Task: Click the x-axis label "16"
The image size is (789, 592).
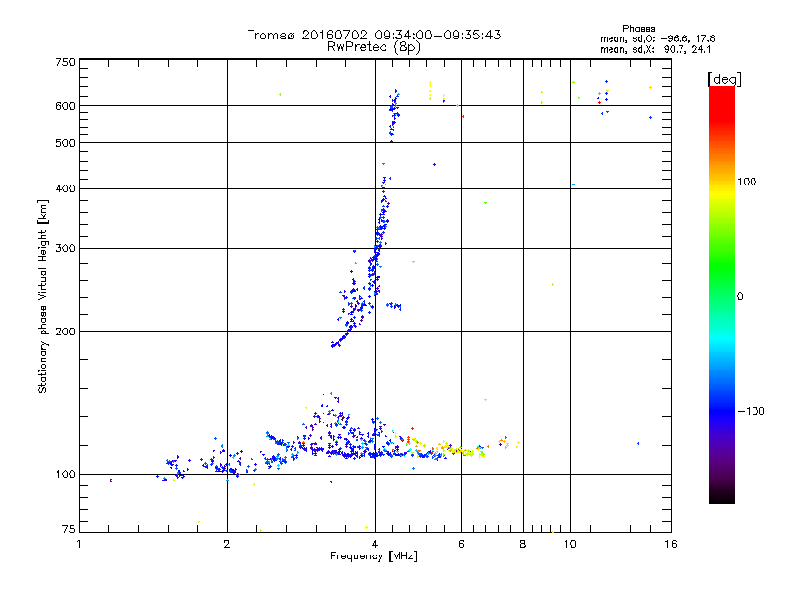Action: [x=671, y=544]
